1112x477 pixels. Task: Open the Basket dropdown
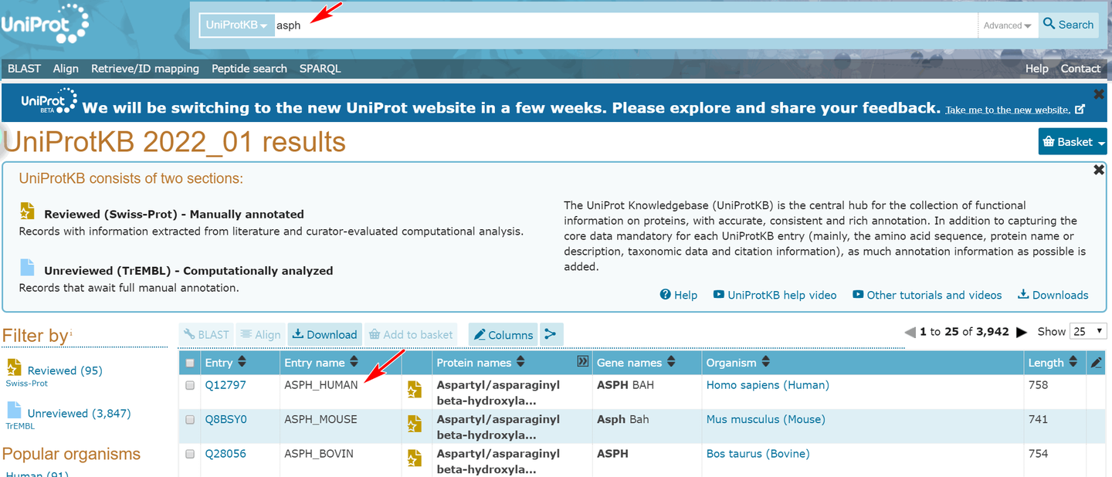[1073, 141]
